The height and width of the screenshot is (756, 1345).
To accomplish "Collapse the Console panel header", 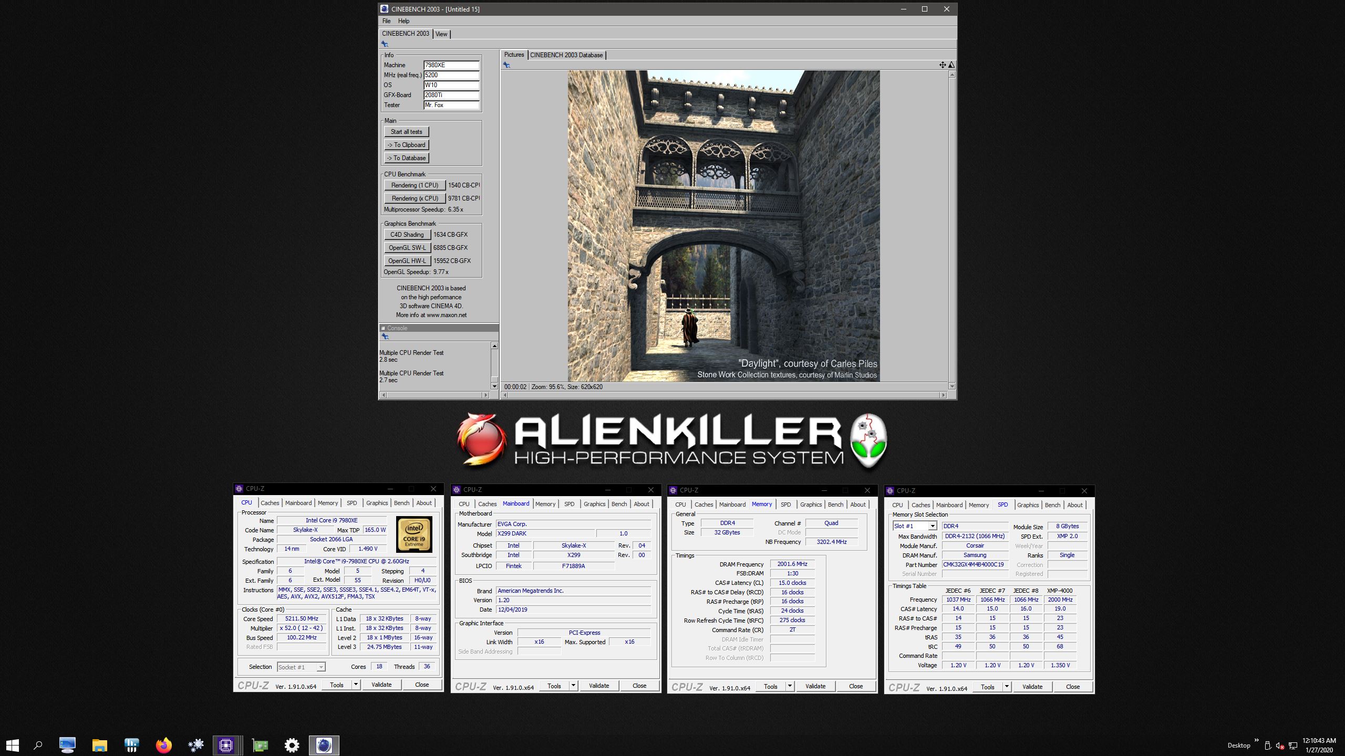I will 384,328.
